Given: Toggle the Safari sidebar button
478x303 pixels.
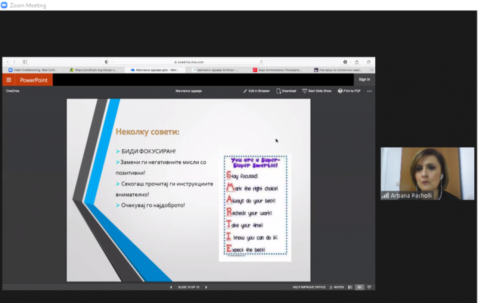Looking at the screenshot, I should 25,62.
